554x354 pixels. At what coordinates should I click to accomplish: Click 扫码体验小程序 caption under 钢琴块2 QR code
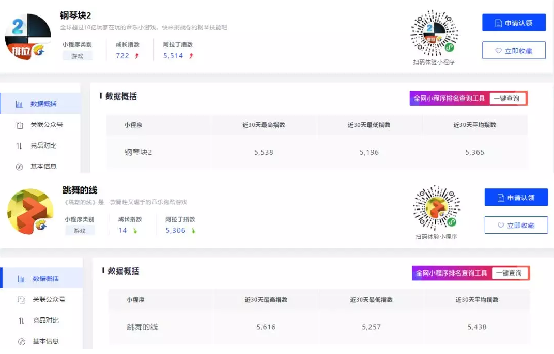tap(434, 62)
